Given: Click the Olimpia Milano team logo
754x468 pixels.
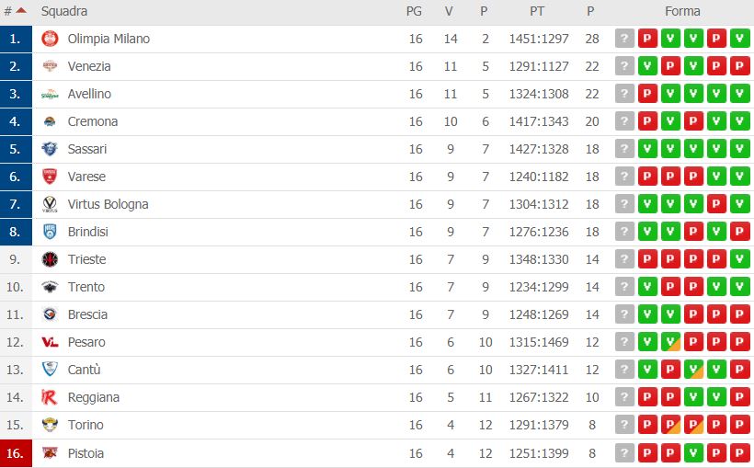Looking at the screenshot, I should pos(50,39).
